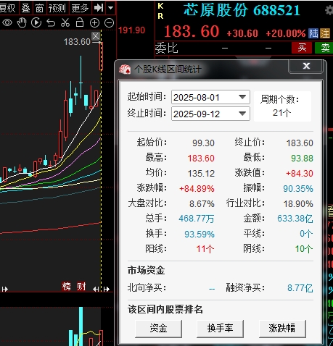Image resolution: width=333 pixels, height=346 pixels.
Task: Open the 更多 menu item
Action: 80,8
